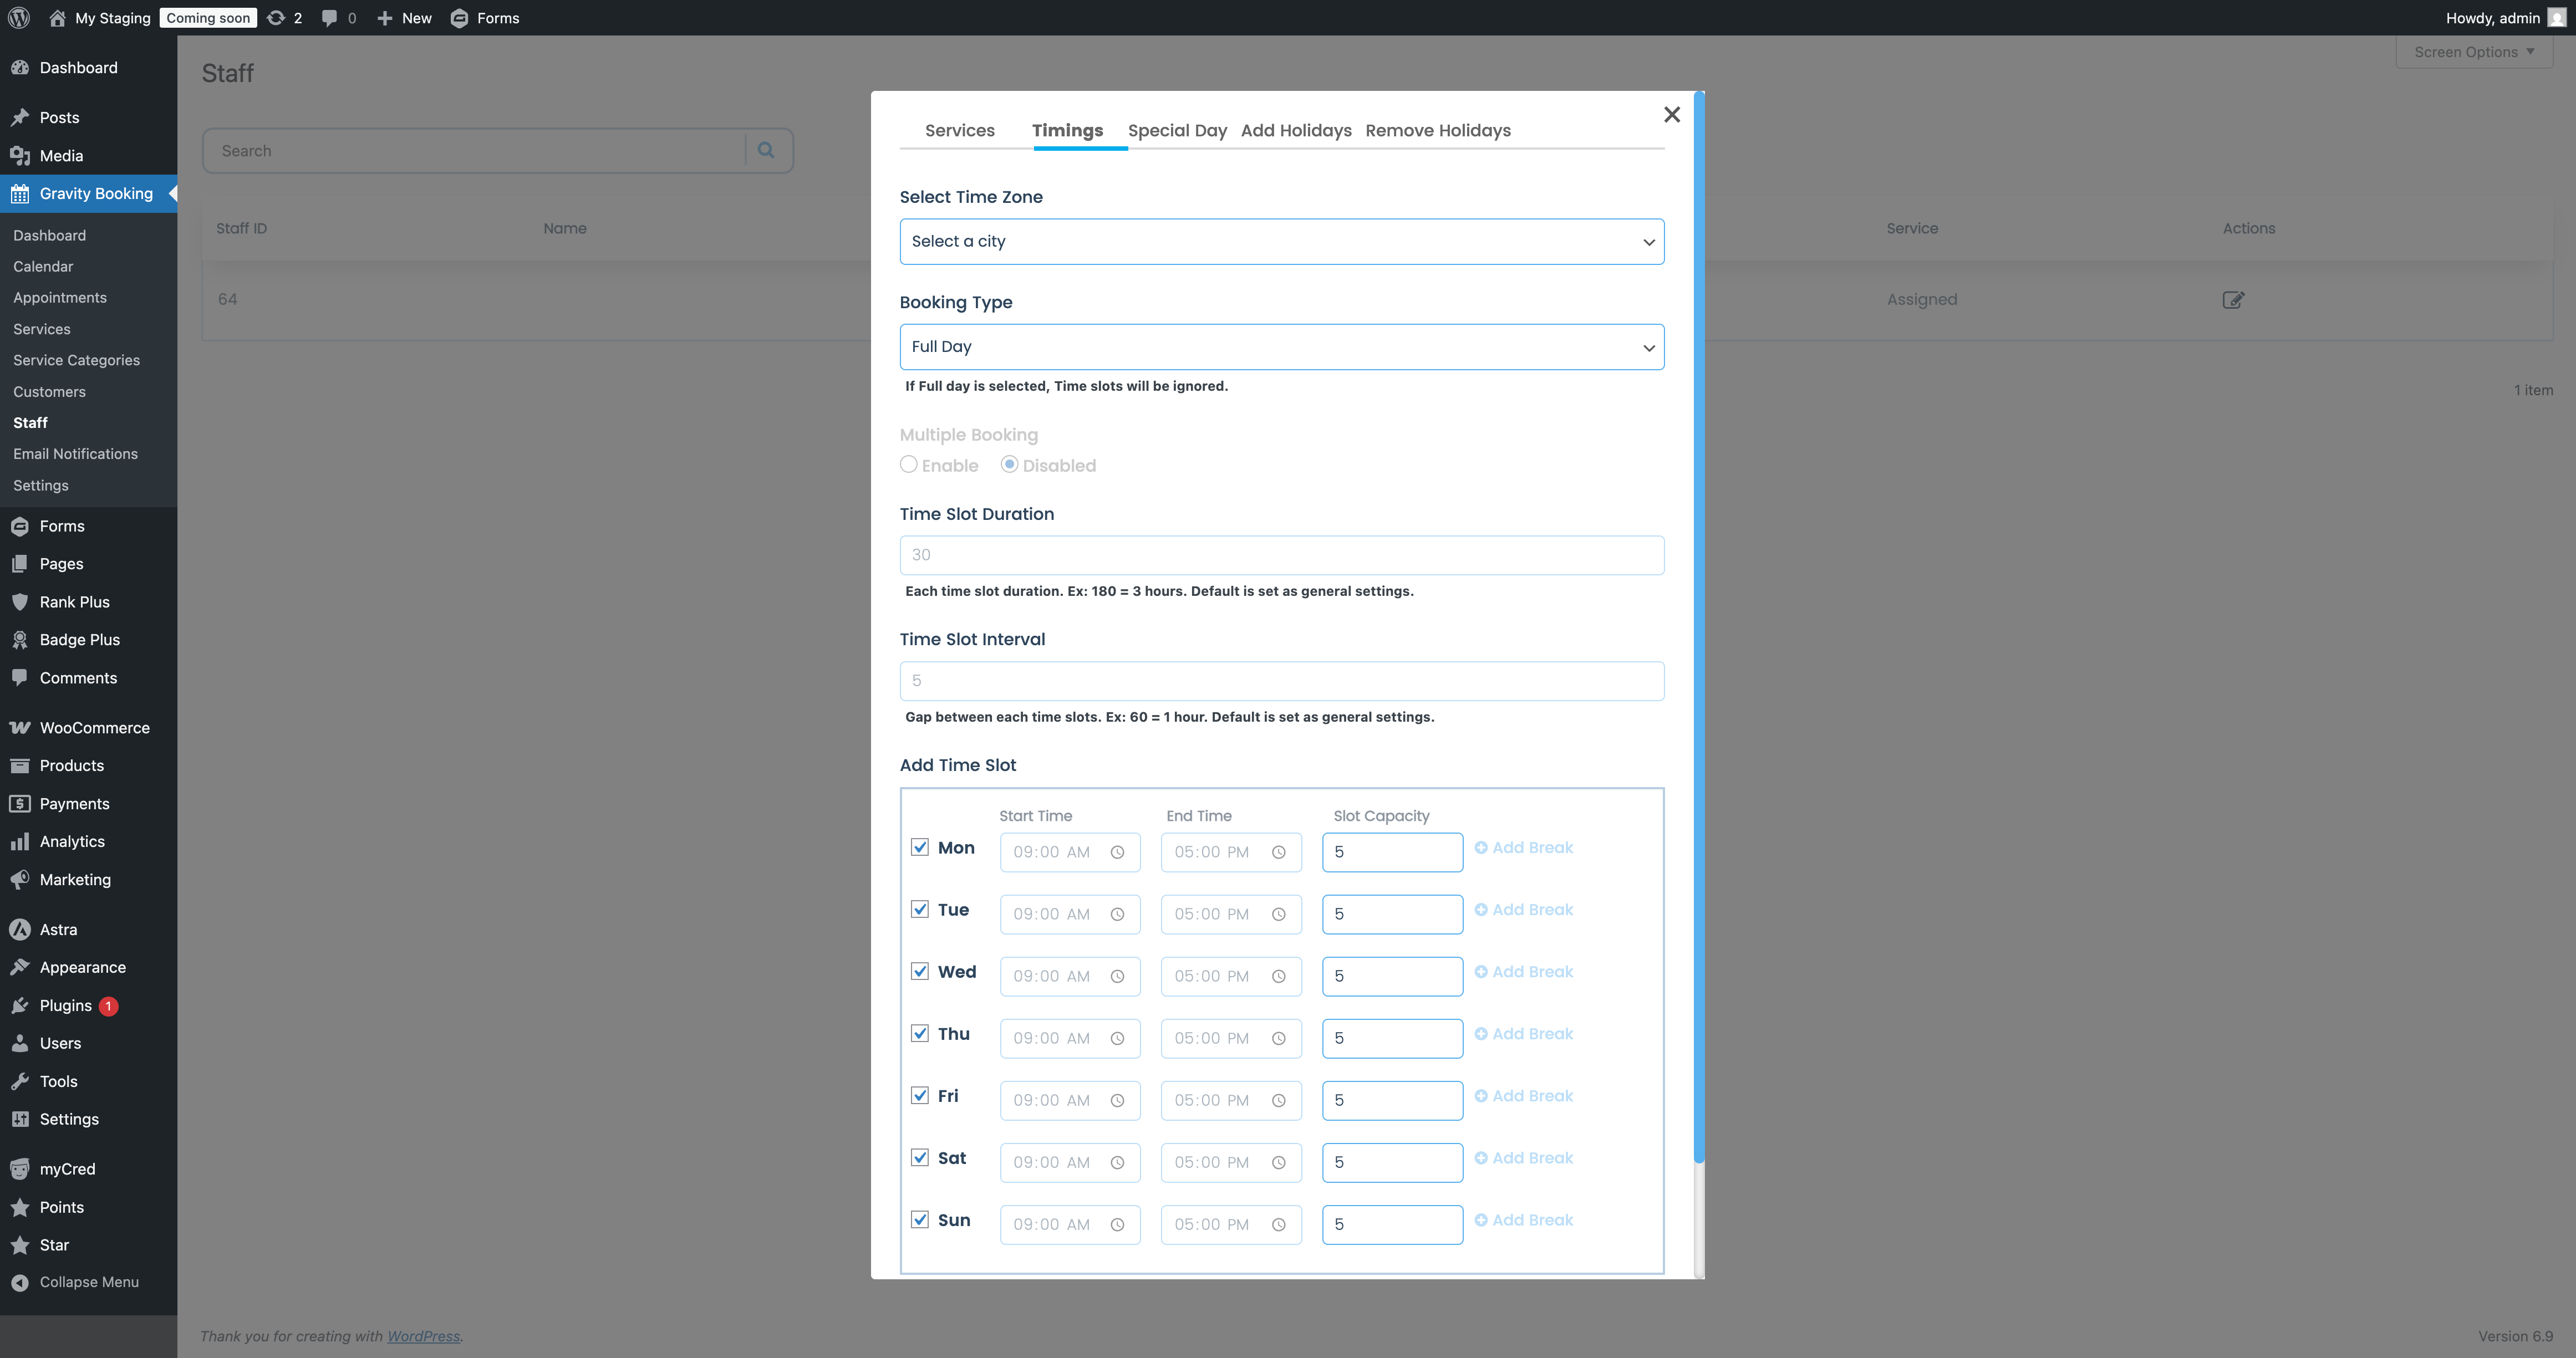Click the staff search magnifier icon
This screenshot has width=2576, height=1358.
coord(766,150)
